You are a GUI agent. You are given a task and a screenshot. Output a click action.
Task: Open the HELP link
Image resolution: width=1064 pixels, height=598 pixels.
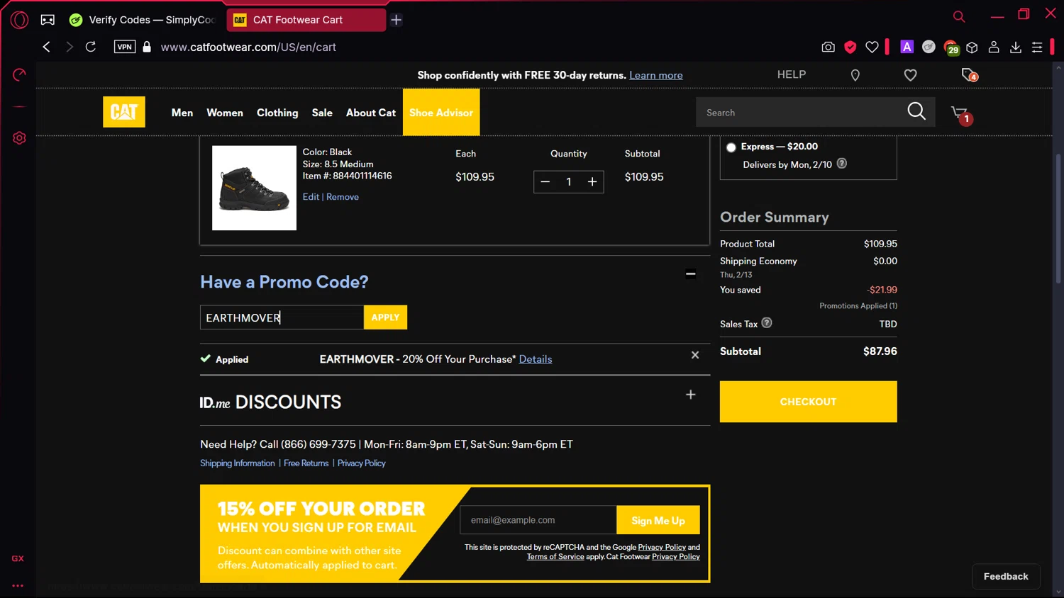point(792,74)
